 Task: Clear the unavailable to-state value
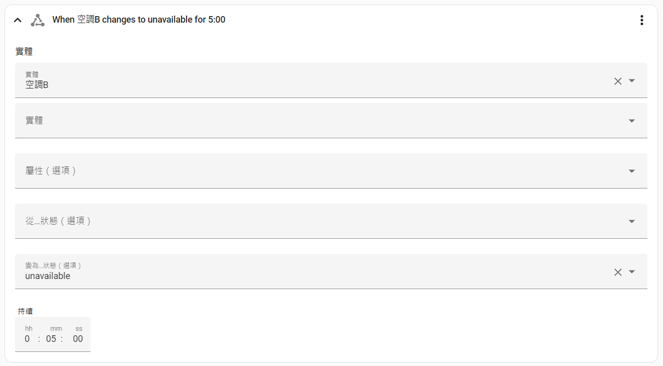click(618, 272)
